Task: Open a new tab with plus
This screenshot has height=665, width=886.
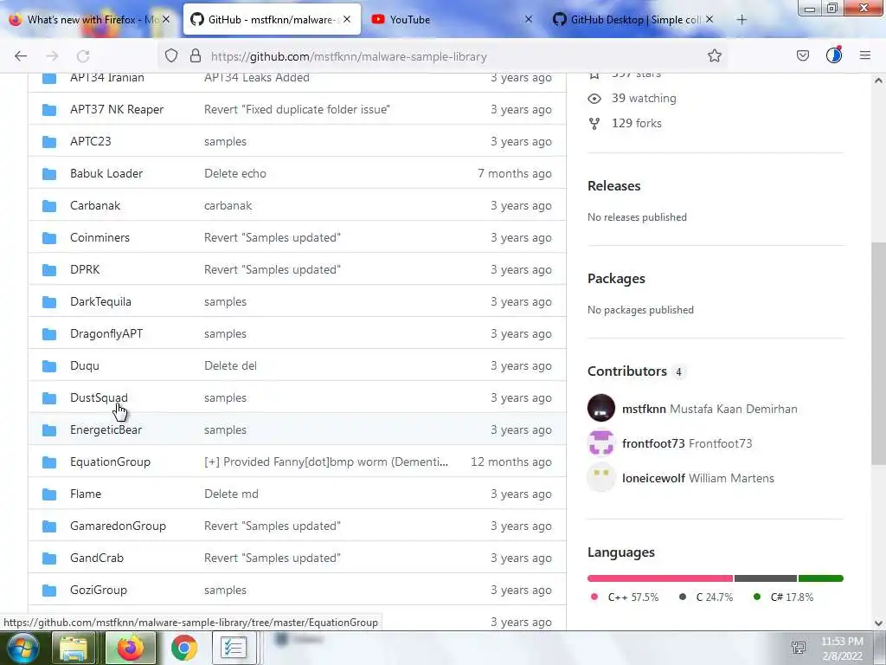Action: (742, 20)
